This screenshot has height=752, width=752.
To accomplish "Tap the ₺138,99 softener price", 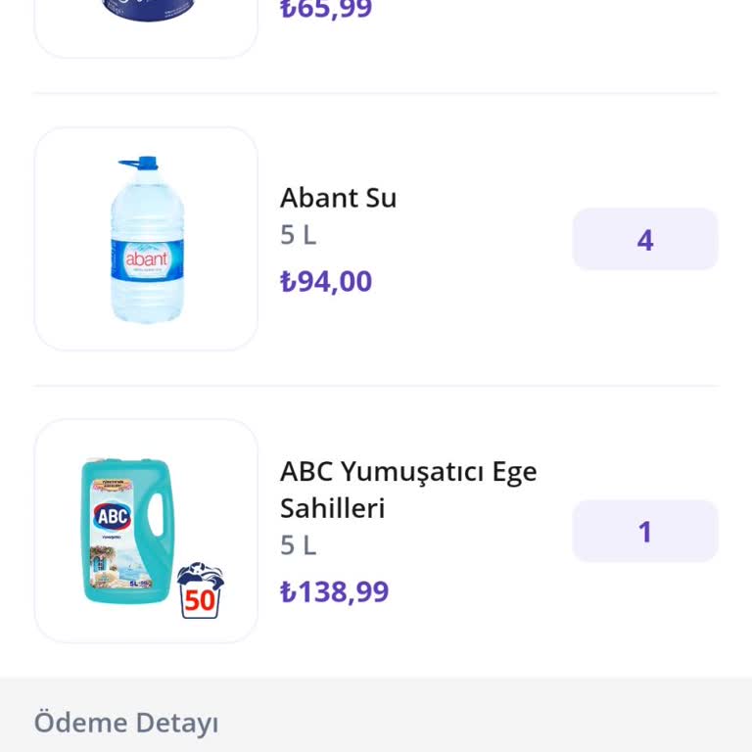I will [x=334, y=592].
